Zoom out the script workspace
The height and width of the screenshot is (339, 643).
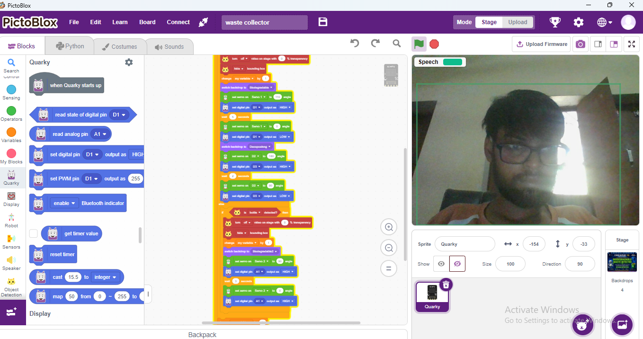click(389, 248)
